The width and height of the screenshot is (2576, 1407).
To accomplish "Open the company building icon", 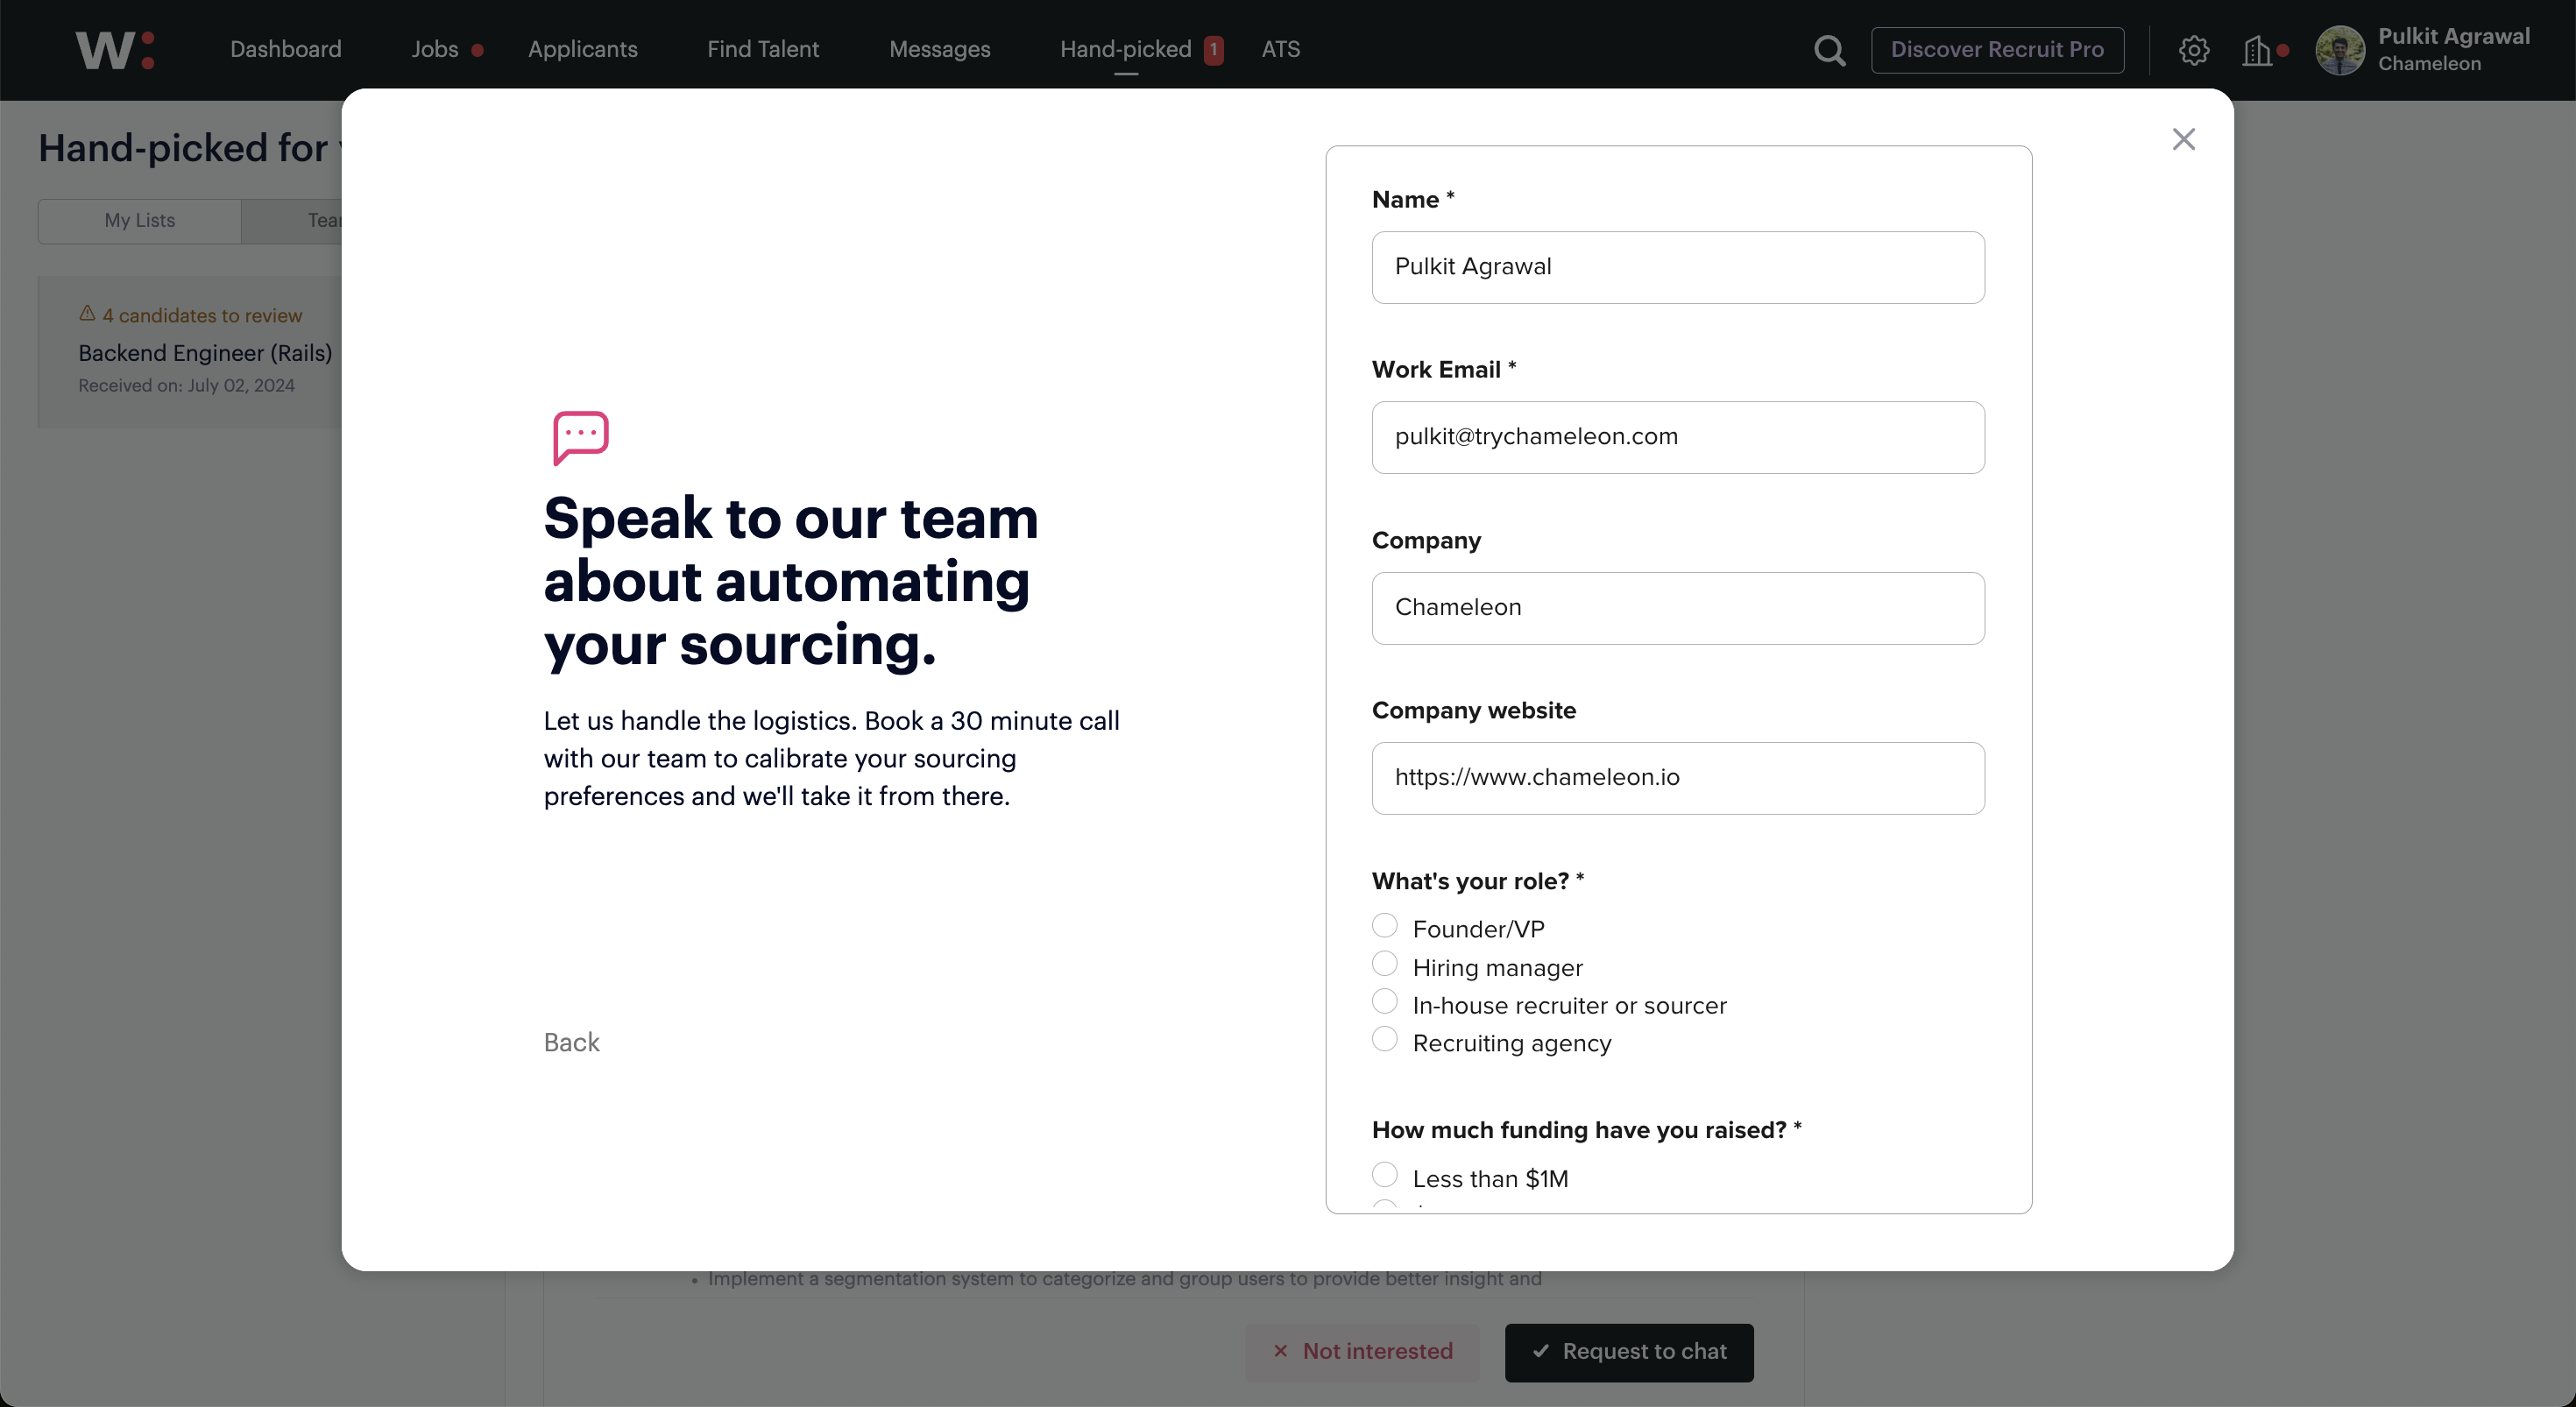I will 2257,50.
